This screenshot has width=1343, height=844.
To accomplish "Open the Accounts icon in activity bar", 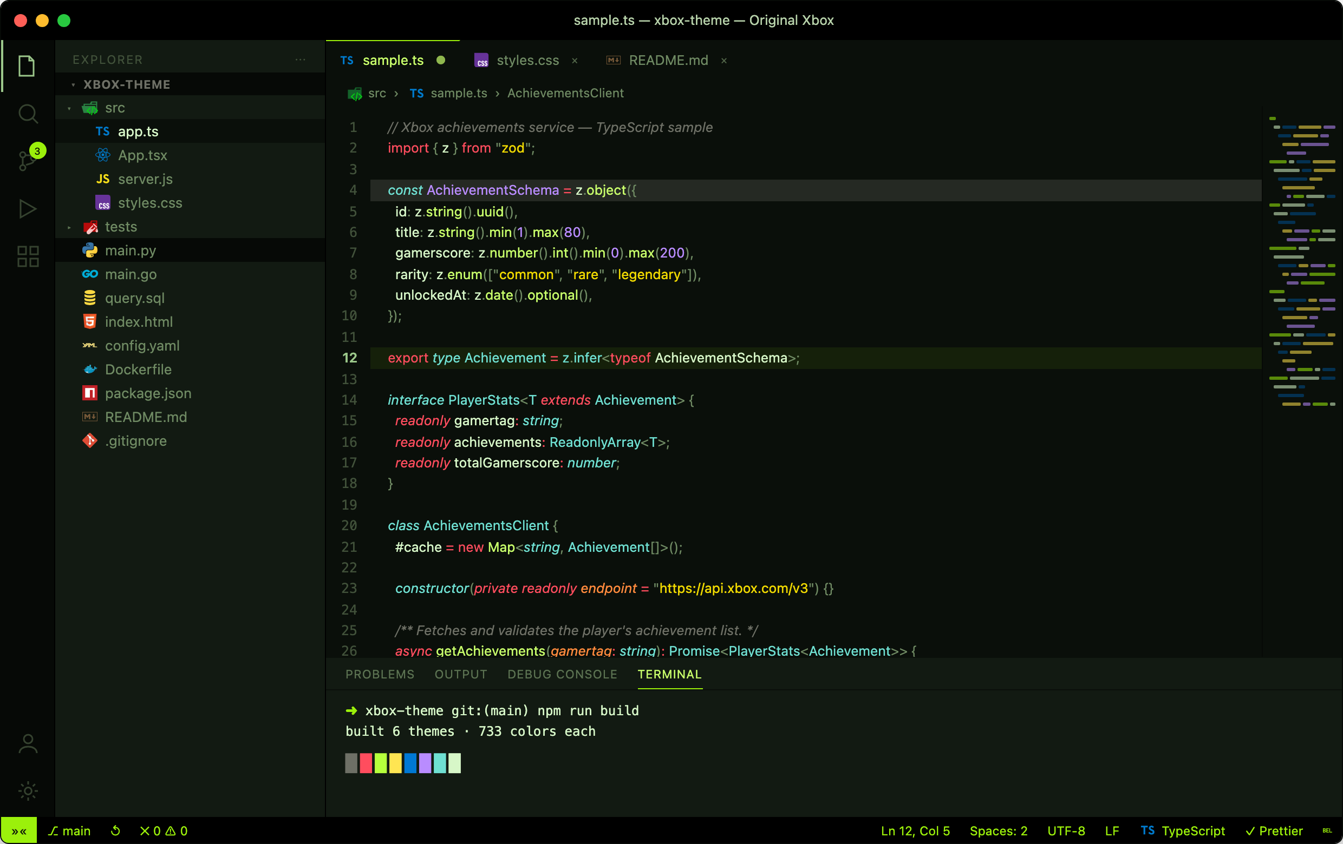I will pyautogui.click(x=27, y=744).
